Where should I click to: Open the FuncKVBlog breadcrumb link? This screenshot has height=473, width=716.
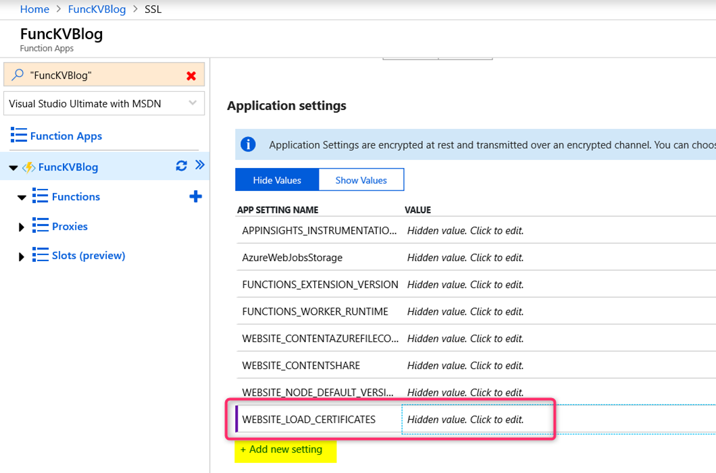97,9
